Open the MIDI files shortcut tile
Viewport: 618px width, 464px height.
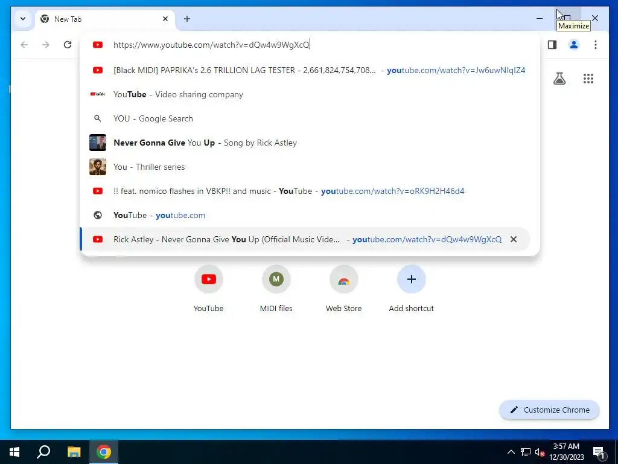(276, 289)
